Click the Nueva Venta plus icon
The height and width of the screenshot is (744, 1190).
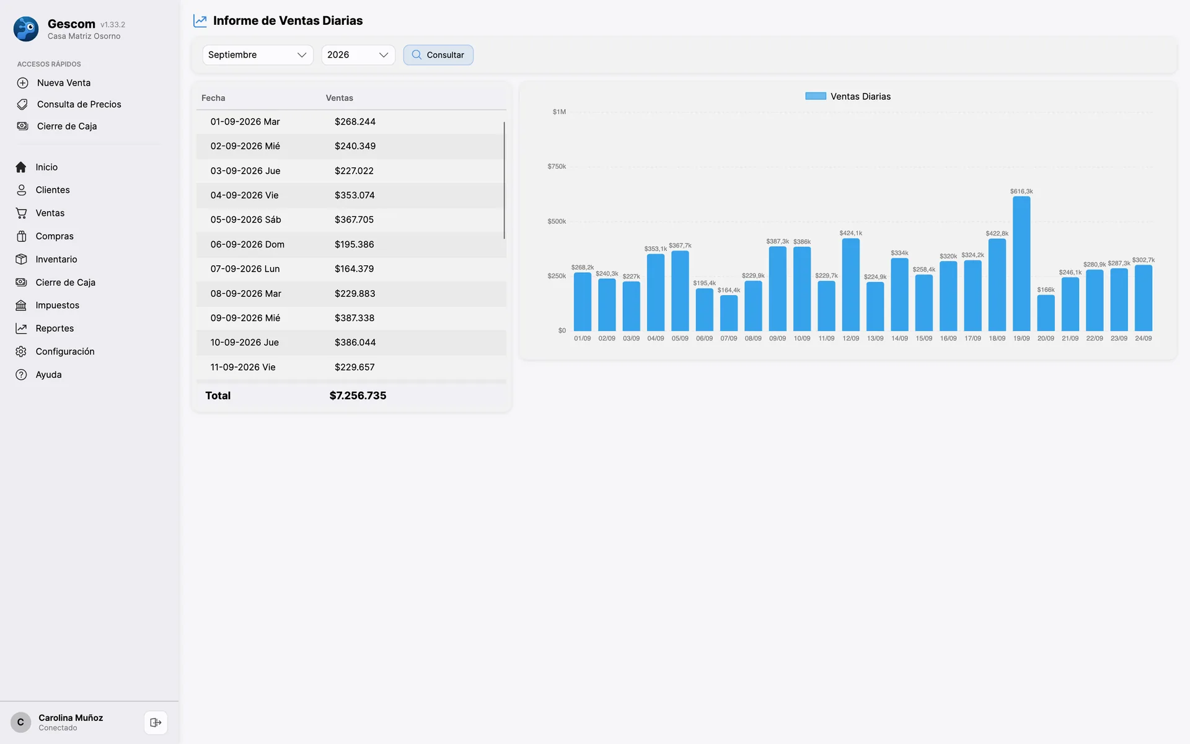point(22,82)
